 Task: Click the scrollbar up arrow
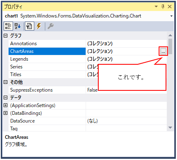tap(170, 35)
